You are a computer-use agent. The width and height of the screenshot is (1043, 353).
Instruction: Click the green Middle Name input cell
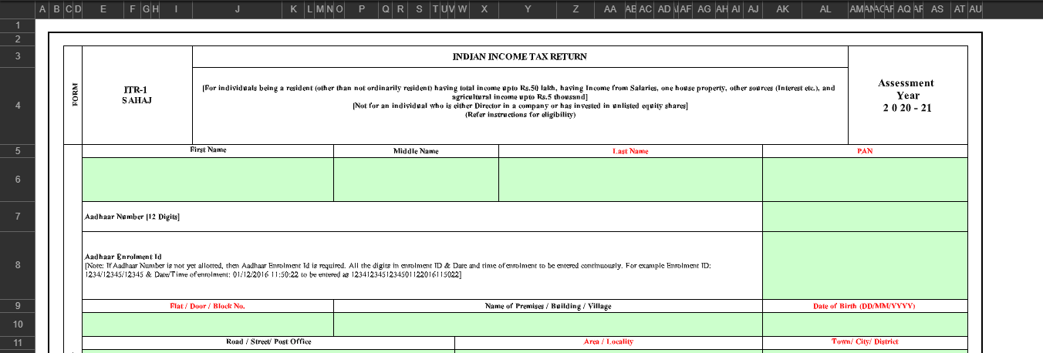(x=417, y=180)
